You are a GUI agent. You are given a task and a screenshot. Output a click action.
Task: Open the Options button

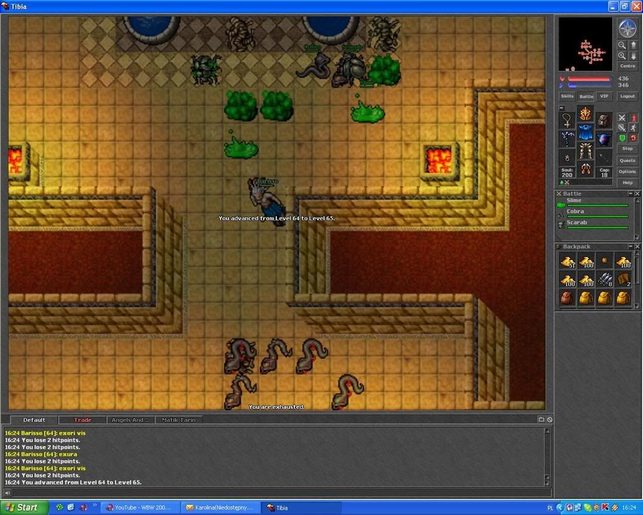click(x=627, y=172)
